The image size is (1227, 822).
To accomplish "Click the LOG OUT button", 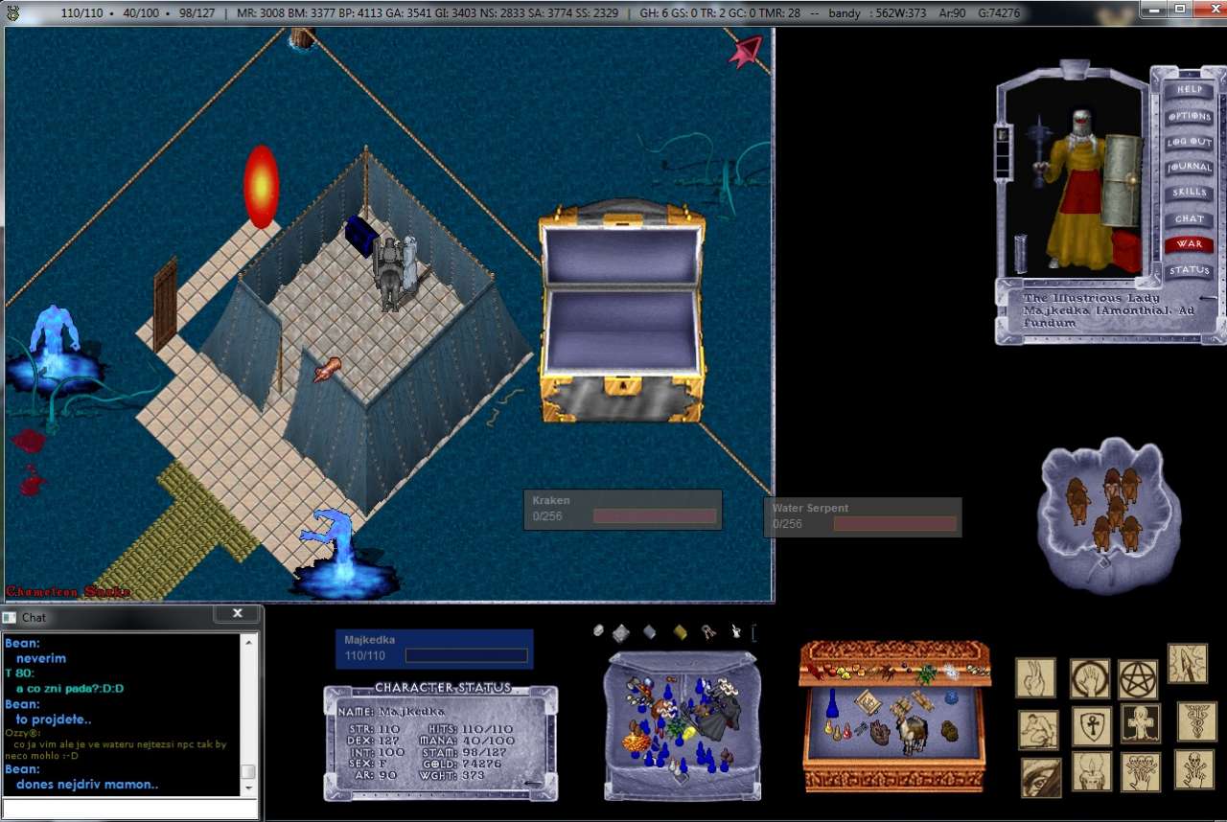I will [1189, 141].
